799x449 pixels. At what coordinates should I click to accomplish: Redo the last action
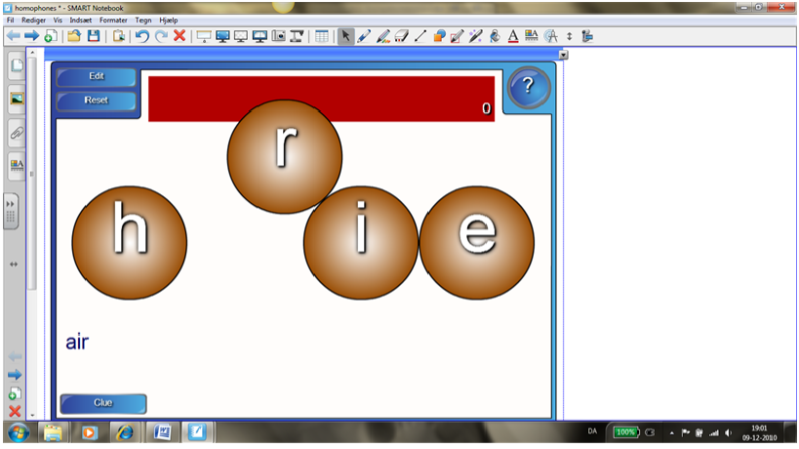161,36
